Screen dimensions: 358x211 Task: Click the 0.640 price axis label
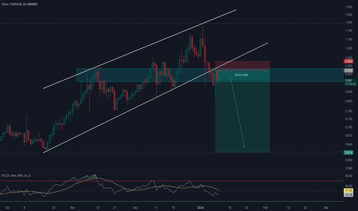(349, 144)
